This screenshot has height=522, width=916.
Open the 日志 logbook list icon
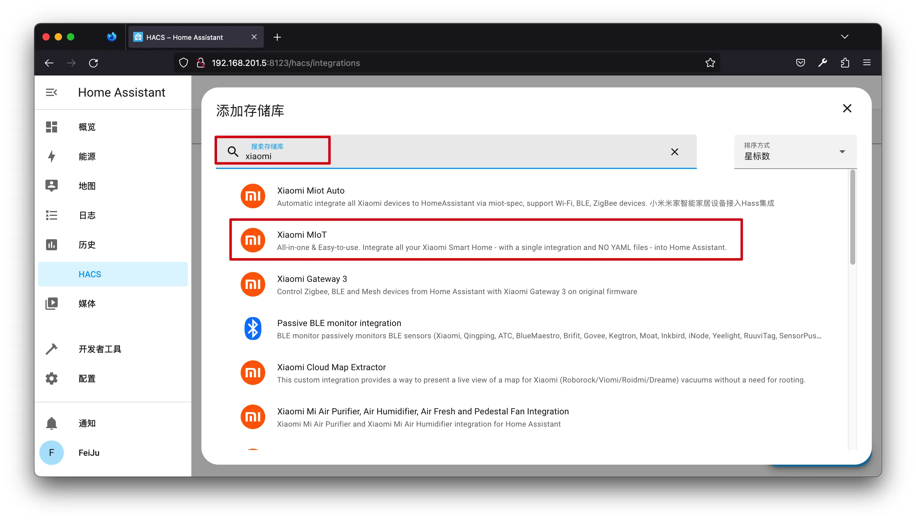point(51,215)
